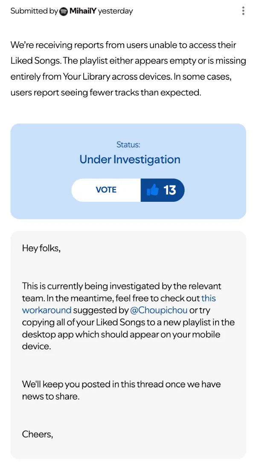Click the "users report seeing fewer tracks" line
Screen dimensions: 256x466
(x=105, y=92)
